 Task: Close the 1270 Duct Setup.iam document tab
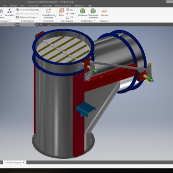point(24,163)
